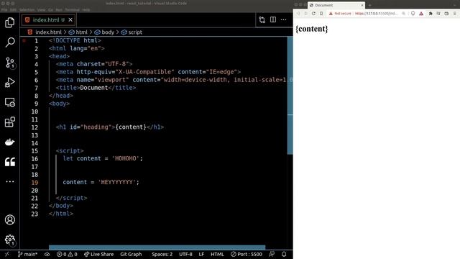Open the Manage gear menu
Screen dimensions: 460x259
[9, 240]
